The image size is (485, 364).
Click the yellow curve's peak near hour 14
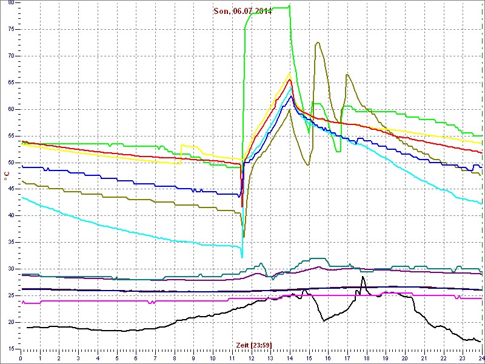pos(289,74)
